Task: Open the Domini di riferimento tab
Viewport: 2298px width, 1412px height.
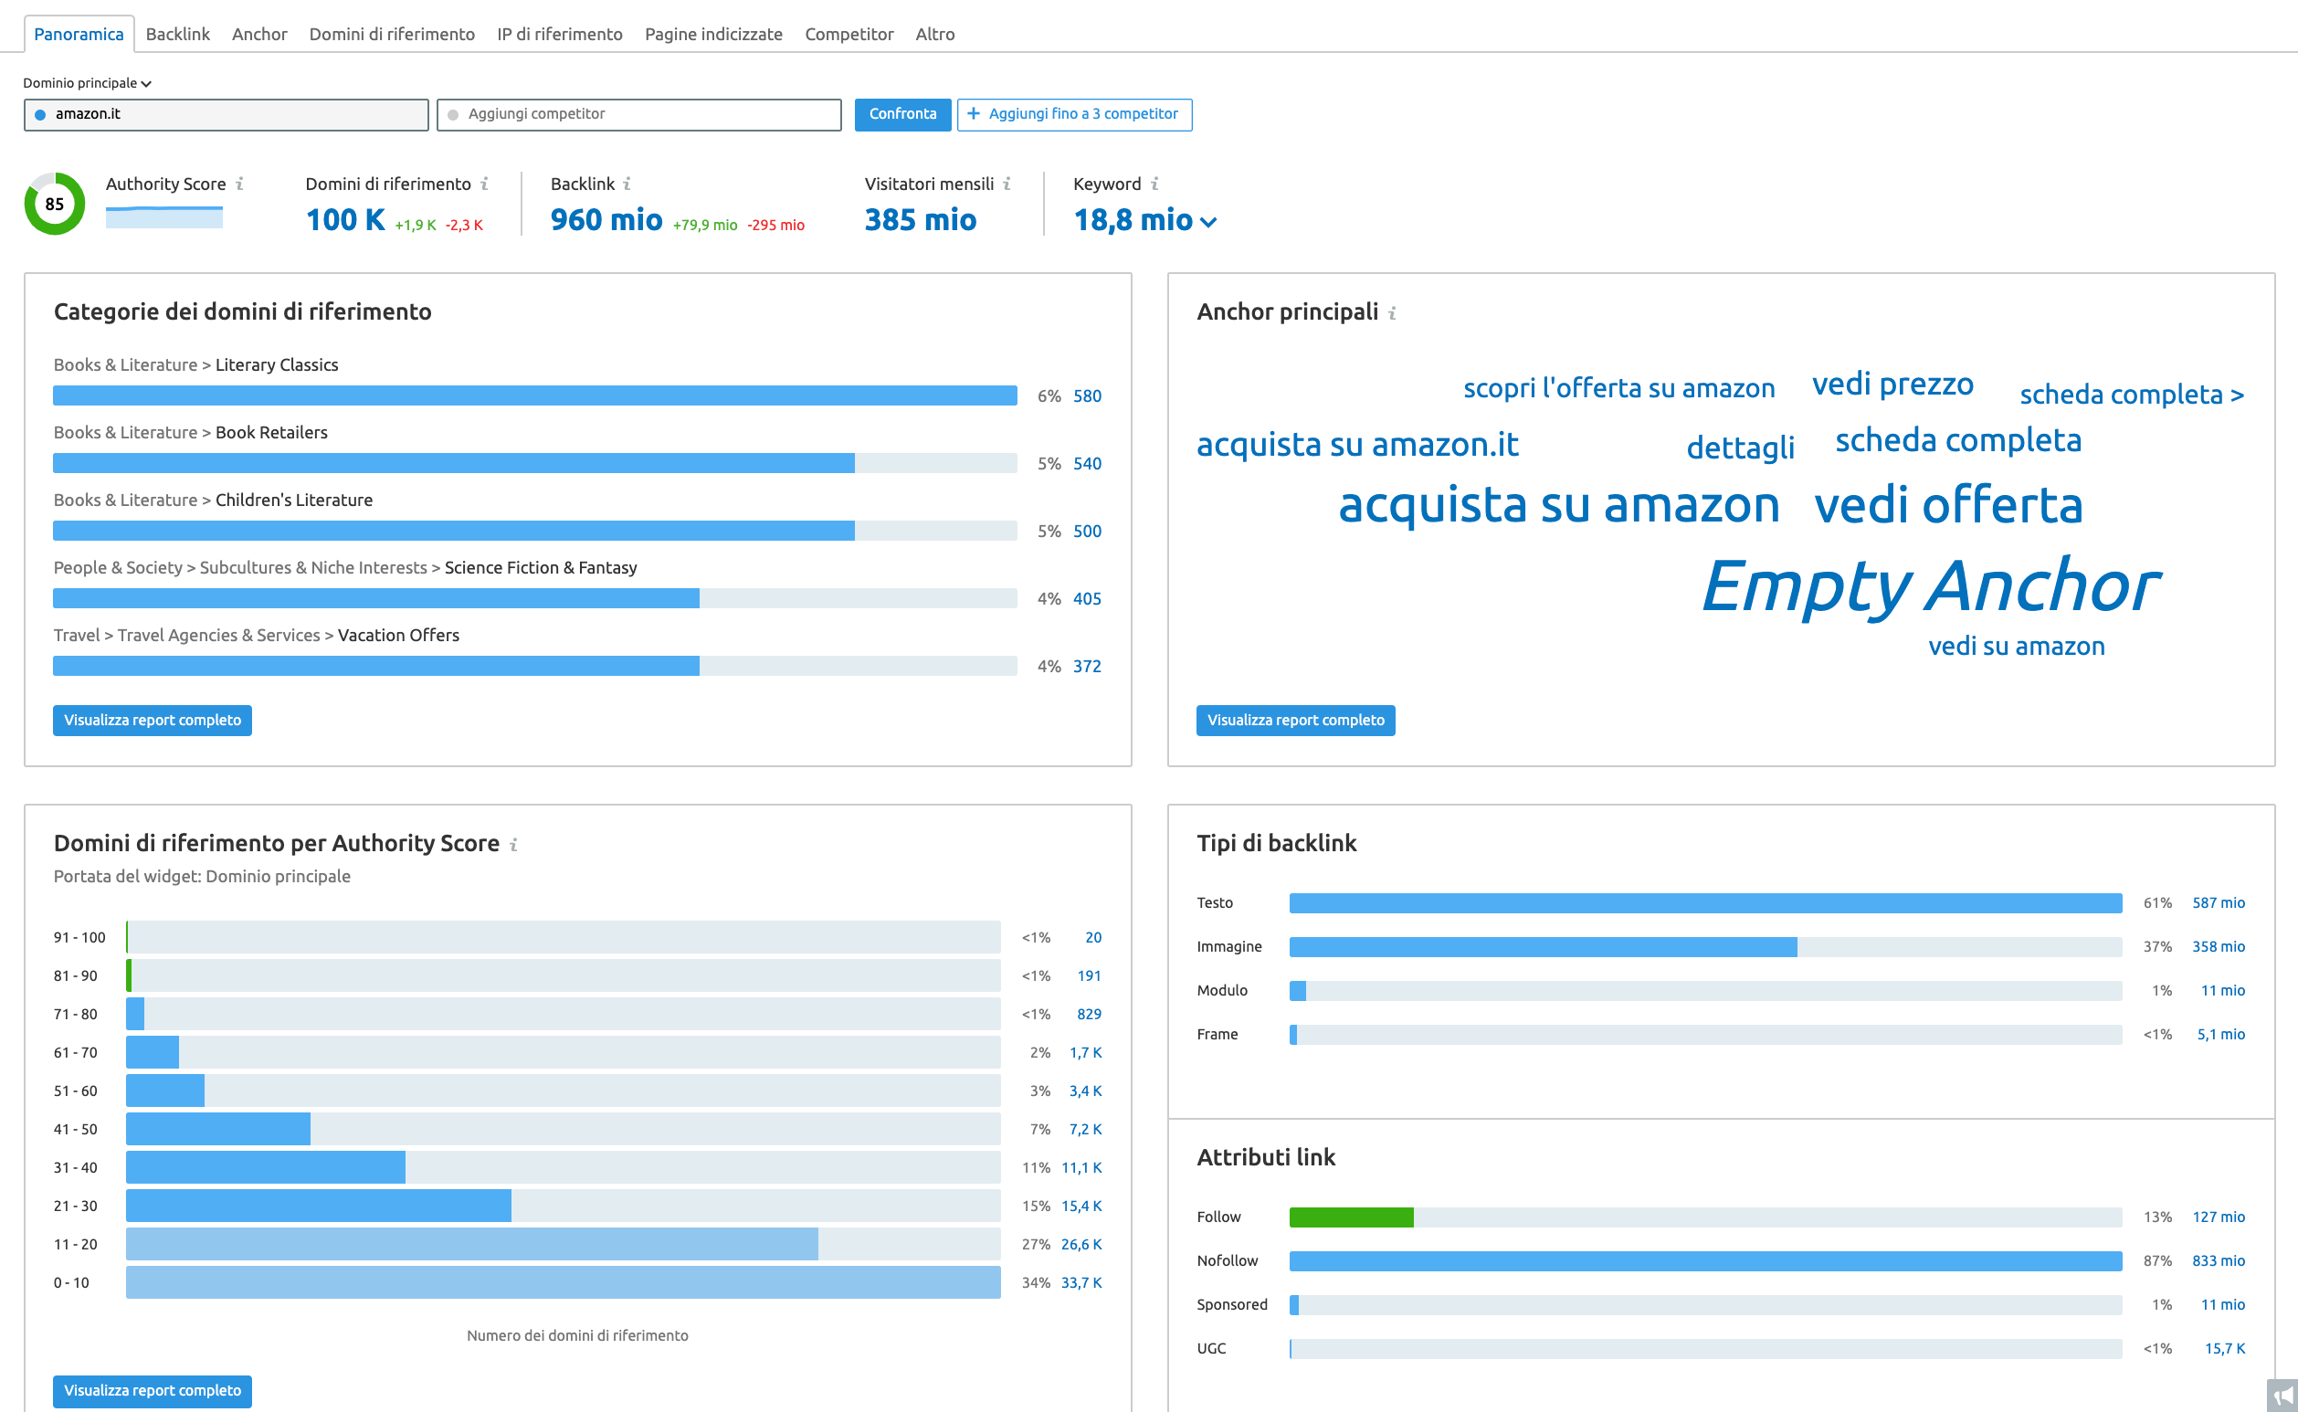Action: 392,34
